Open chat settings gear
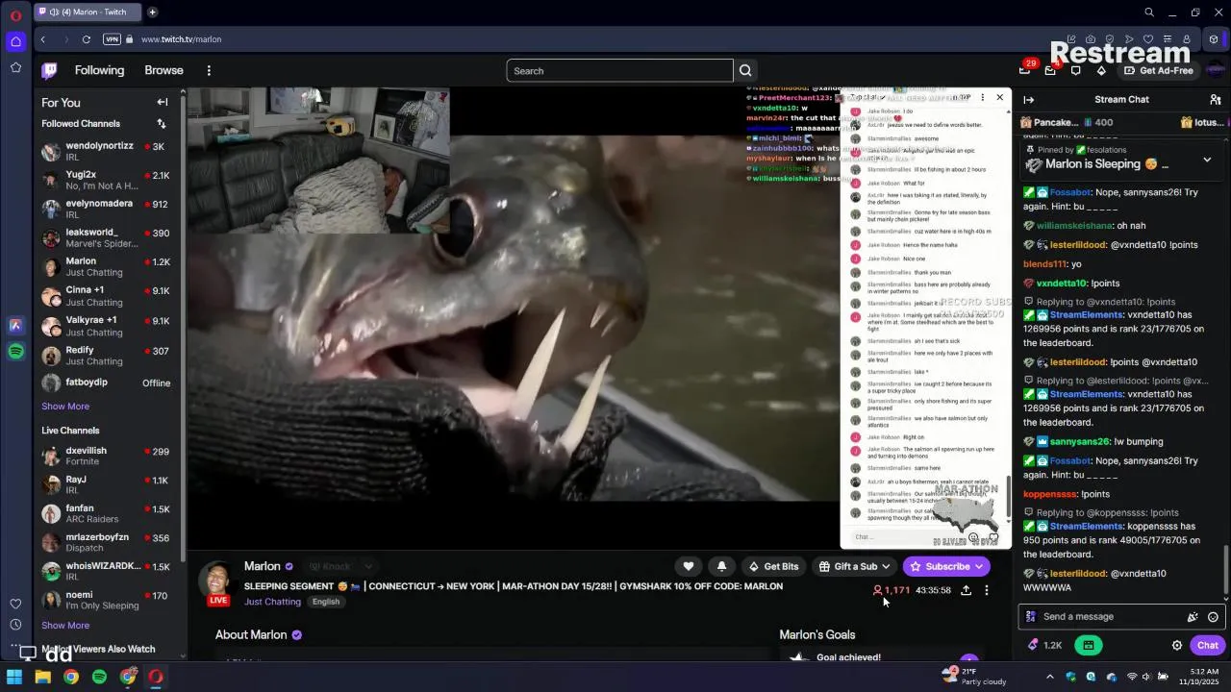The width and height of the screenshot is (1231, 692). click(1177, 646)
